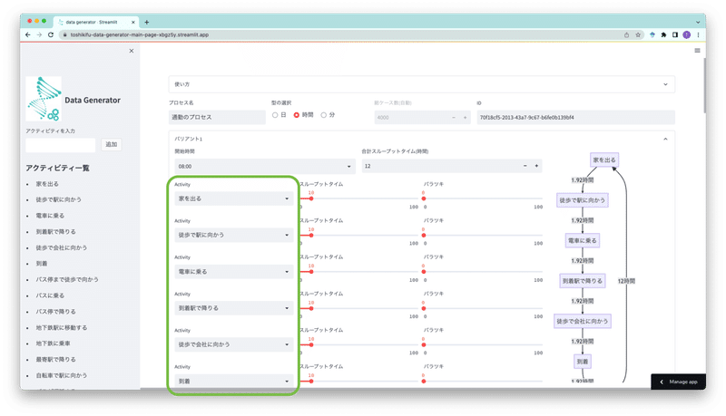Viewport: 726px width, 416px height.
Task: Expand the 使い方 section
Action: [x=421, y=84]
